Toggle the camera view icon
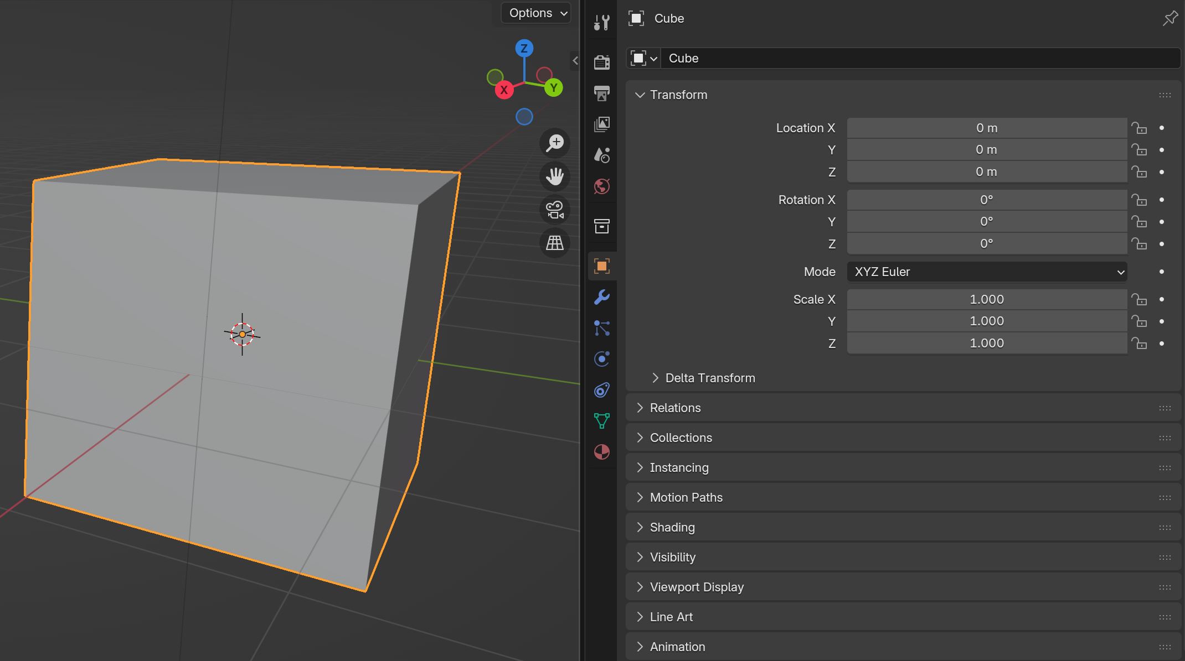Viewport: 1185px width, 661px height. point(554,210)
